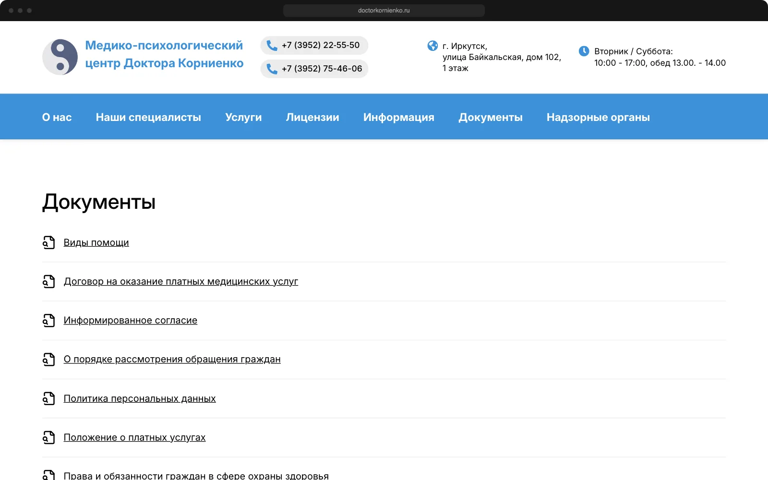
Task: Open Договор на оказание платных медицинских услуг link
Action: tap(181, 281)
